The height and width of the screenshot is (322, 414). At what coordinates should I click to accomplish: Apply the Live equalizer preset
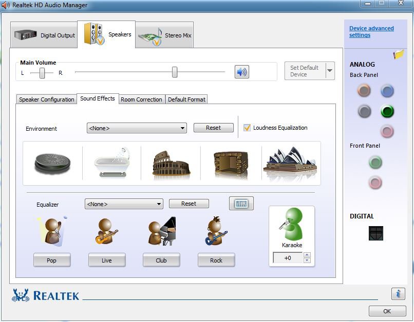(107, 260)
